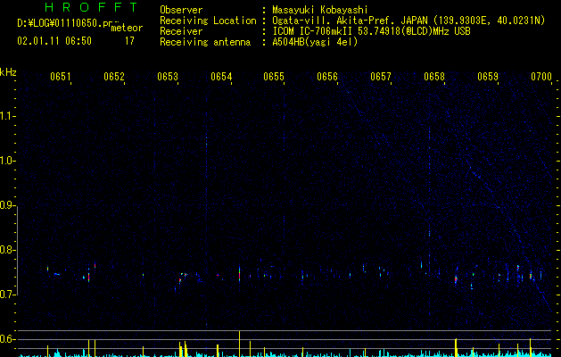Click the 0653 time axis marker
Screen dimensions: 561x357
coord(168,76)
